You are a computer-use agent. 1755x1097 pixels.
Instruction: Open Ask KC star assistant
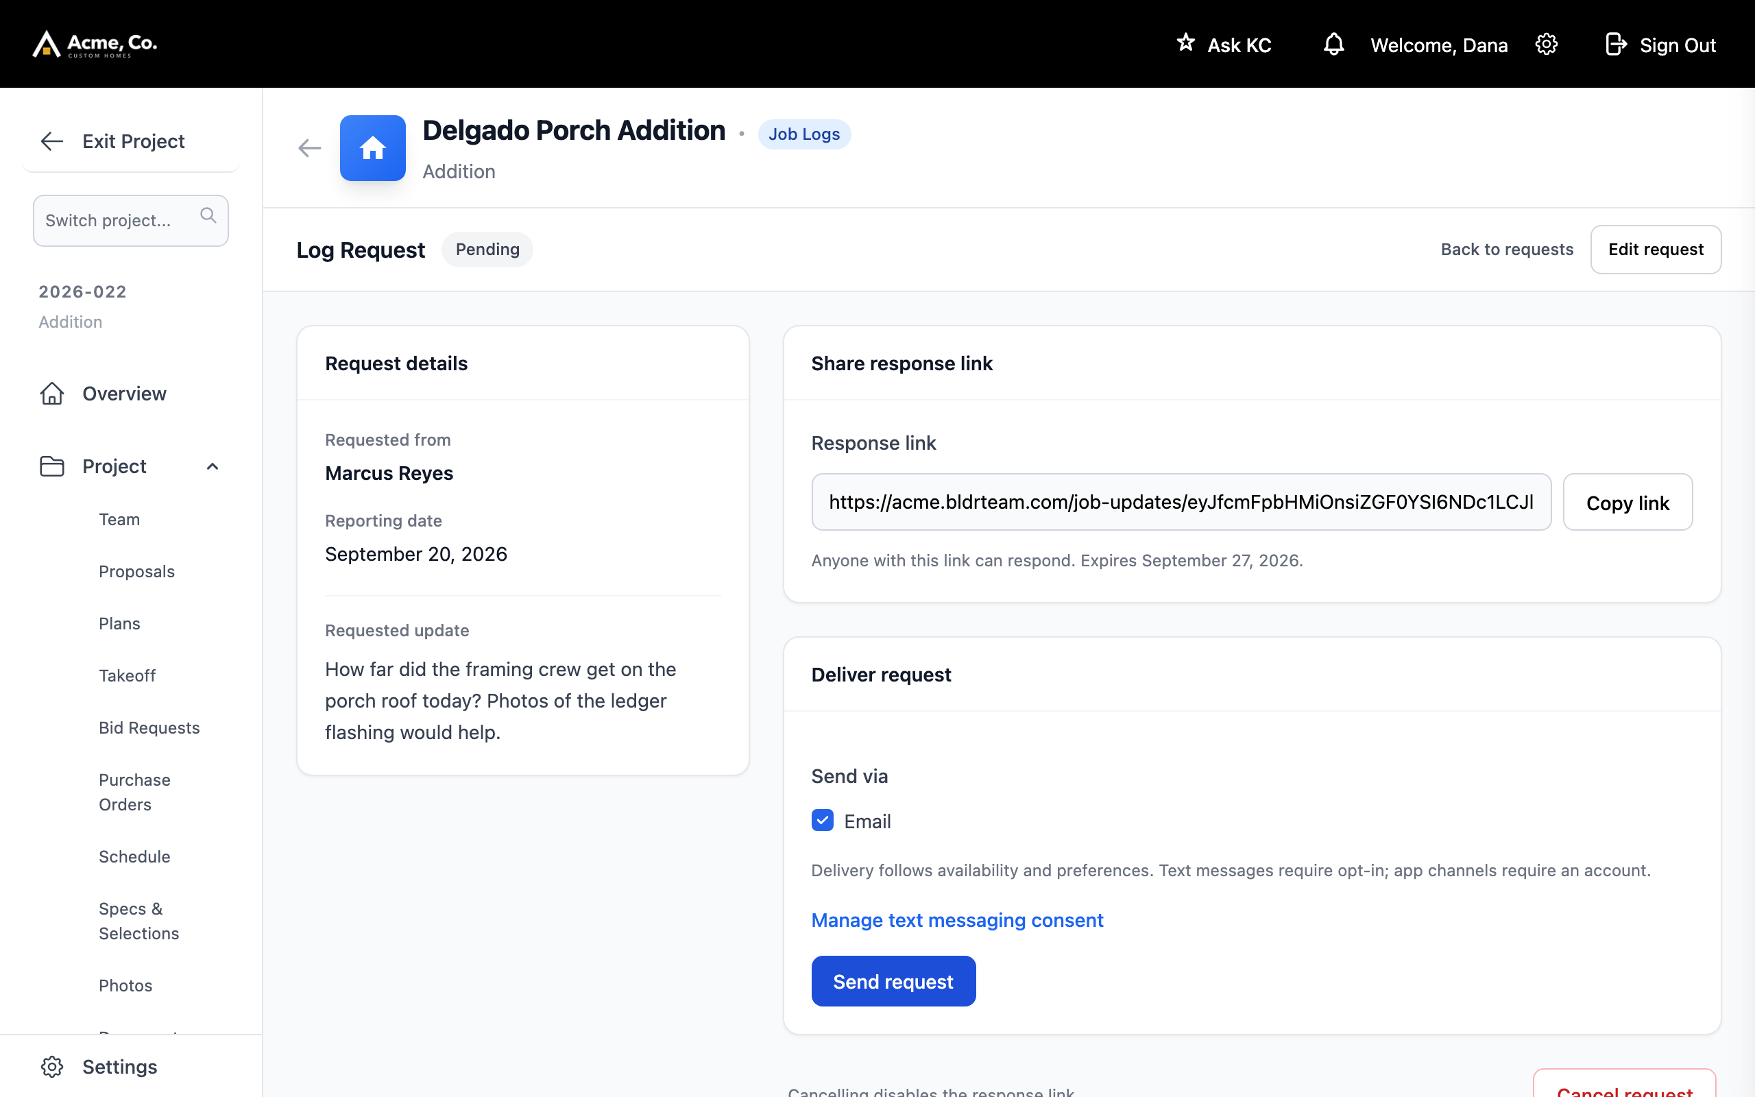click(x=1224, y=45)
